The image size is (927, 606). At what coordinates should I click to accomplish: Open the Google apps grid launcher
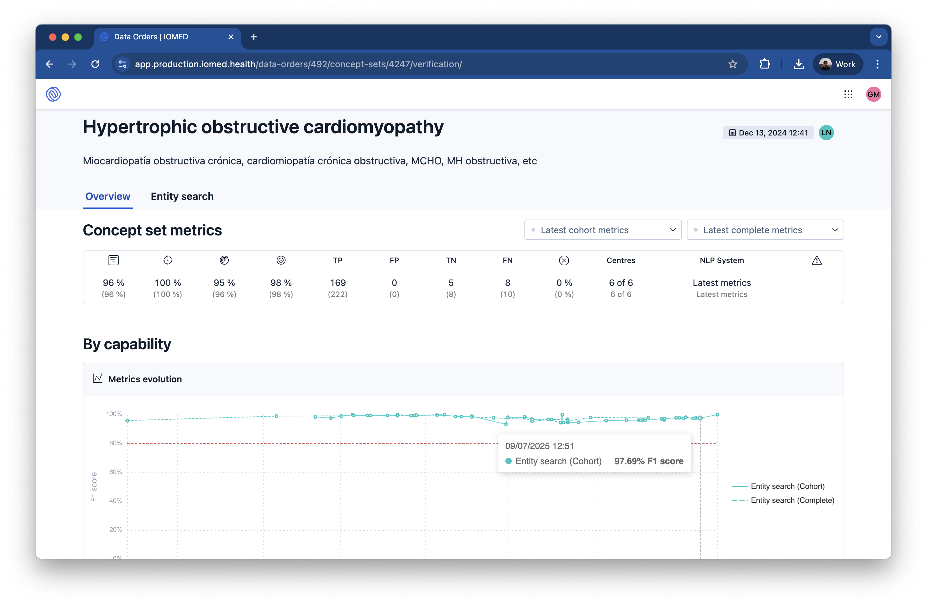coord(848,94)
